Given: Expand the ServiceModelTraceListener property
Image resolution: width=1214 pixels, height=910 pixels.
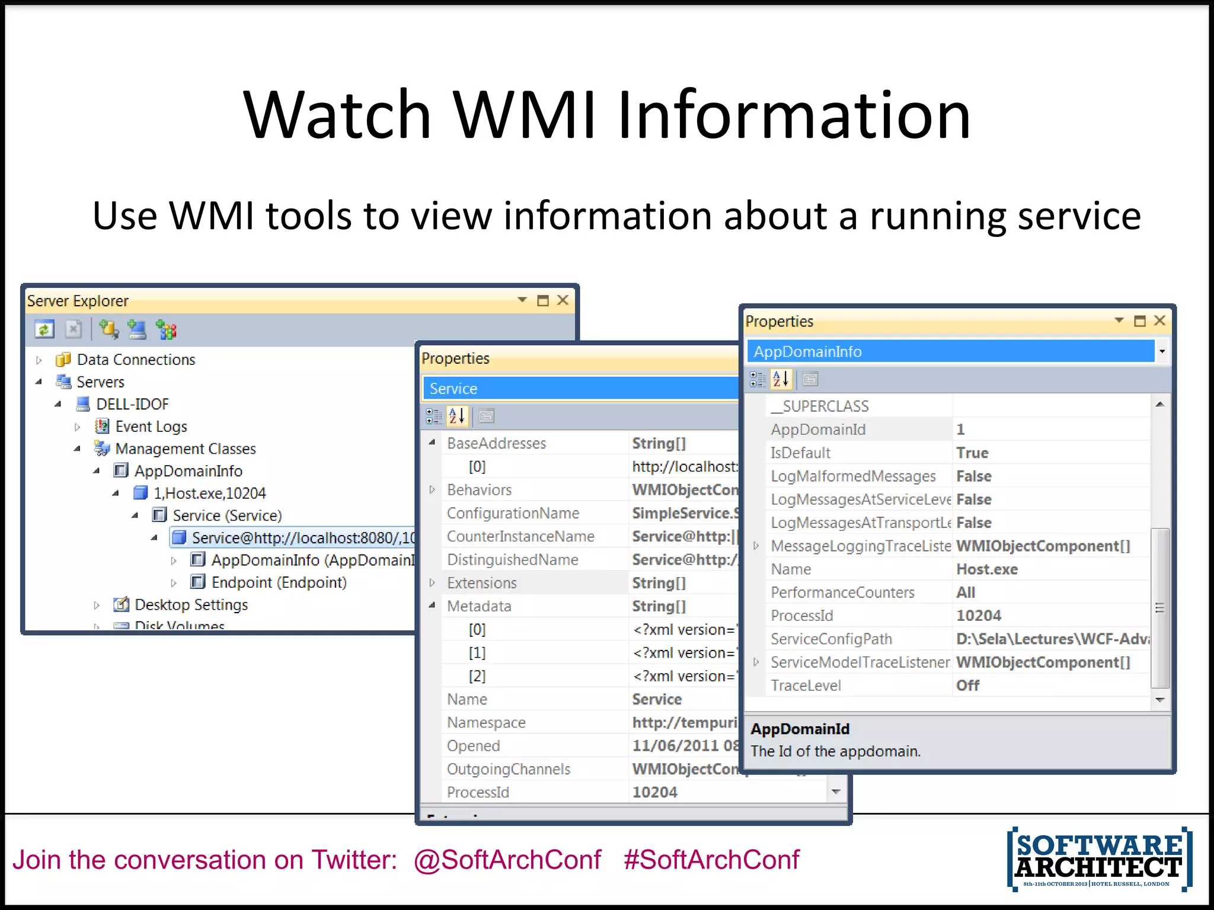Looking at the screenshot, I should click(756, 662).
